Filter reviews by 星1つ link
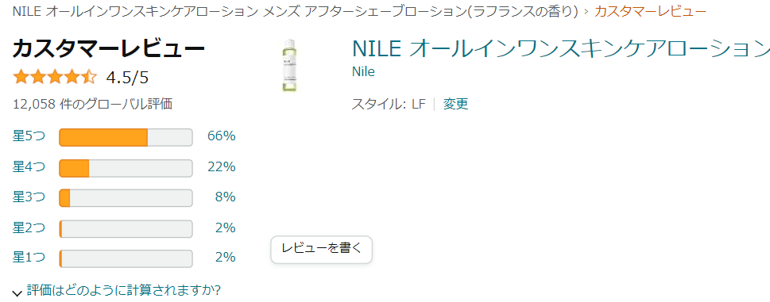The height and width of the screenshot is (302, 770). tap(29, 257)
